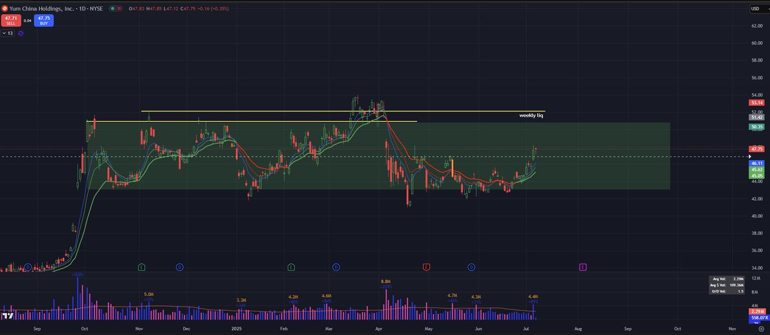Click the green earnings E marker in February
This screenshot has width=770, height=335.
291,266
